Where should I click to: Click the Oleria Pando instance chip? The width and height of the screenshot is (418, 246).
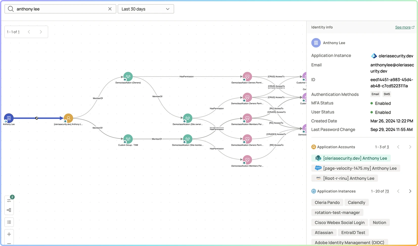(327, 203)
